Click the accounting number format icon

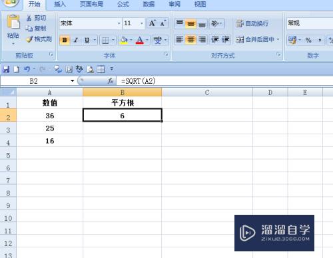pos(292,40)
